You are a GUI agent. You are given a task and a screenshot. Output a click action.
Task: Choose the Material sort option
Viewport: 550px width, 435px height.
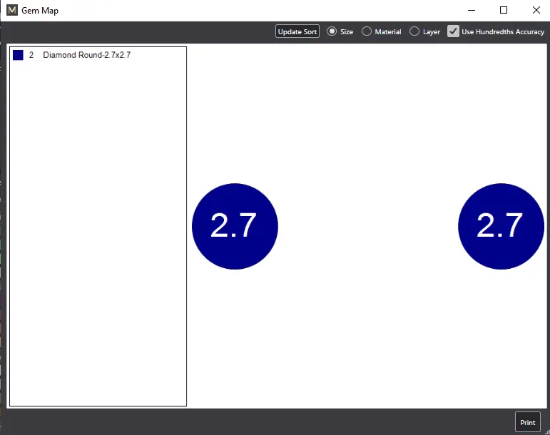(367, 31)
